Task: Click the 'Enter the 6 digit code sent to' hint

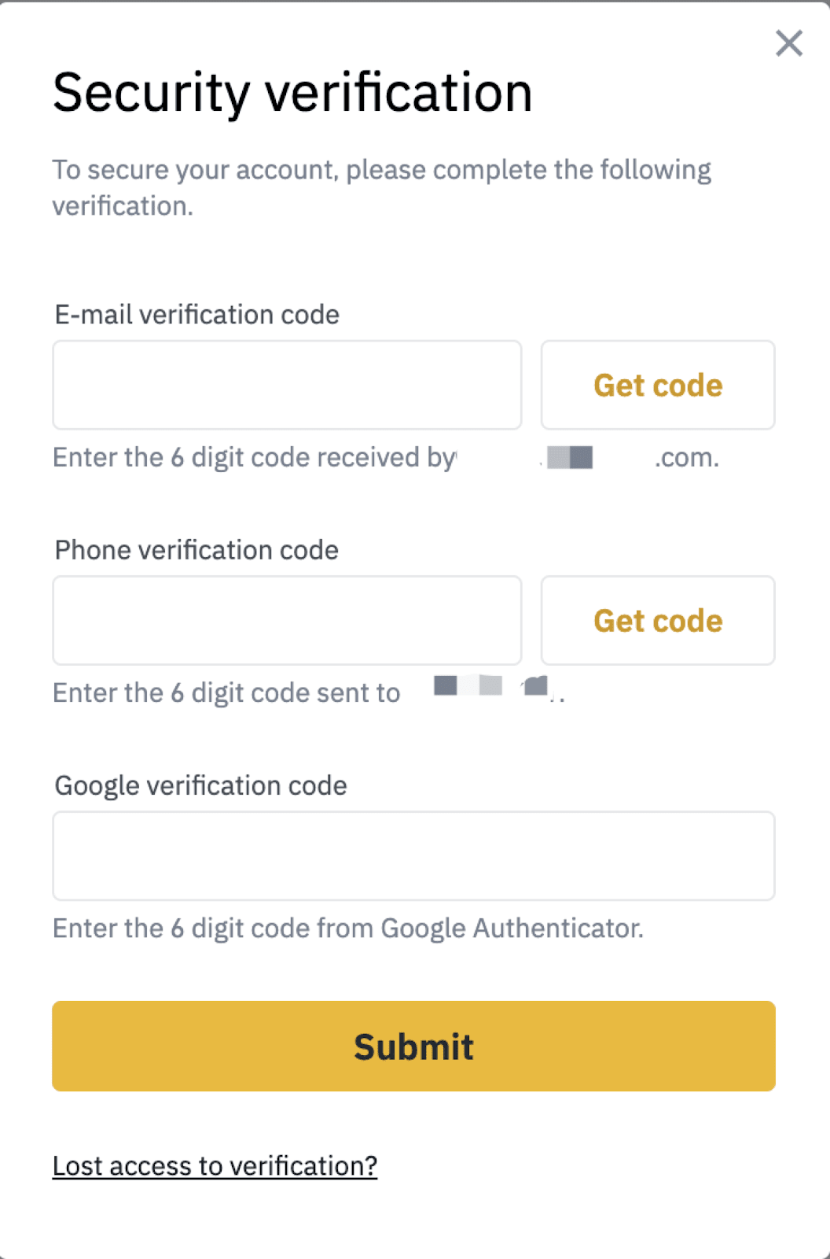Action: 226,692
